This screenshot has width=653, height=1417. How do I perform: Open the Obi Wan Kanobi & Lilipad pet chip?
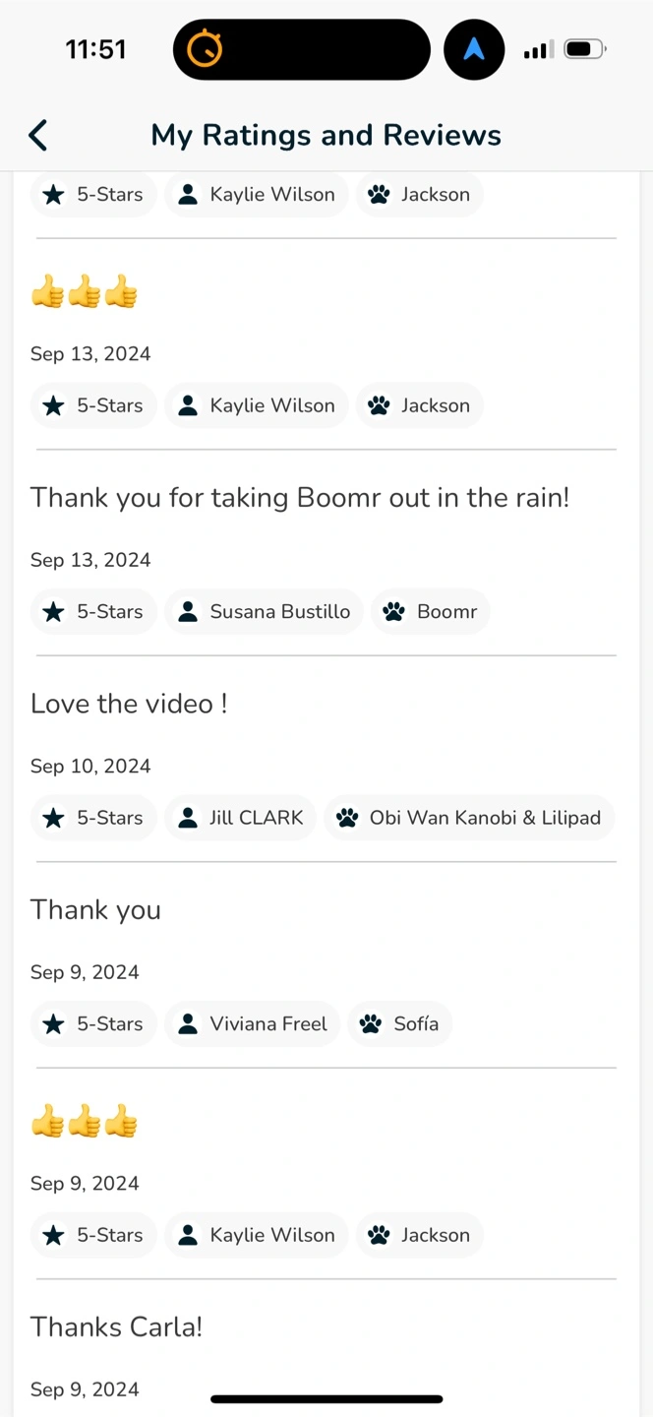point(469,818)
